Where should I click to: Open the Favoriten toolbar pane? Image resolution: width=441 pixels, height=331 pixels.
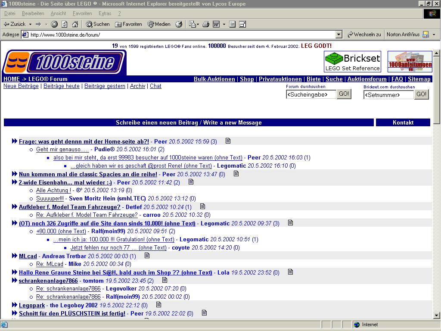pos(128,24)
